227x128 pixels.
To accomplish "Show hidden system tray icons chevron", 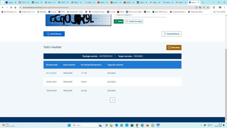I will click(201, 125).
